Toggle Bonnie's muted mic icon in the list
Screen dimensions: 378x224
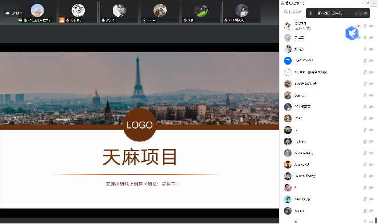point(365,95)
